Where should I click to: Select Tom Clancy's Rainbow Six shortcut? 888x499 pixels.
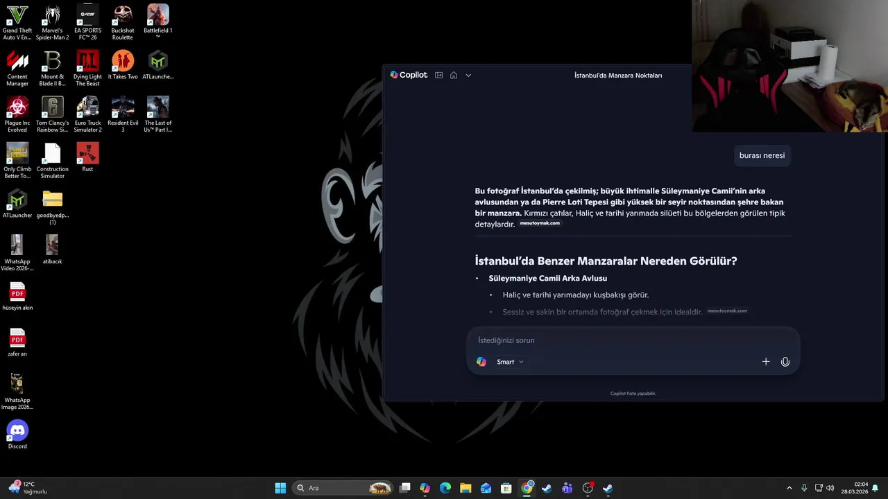point(53,115)
